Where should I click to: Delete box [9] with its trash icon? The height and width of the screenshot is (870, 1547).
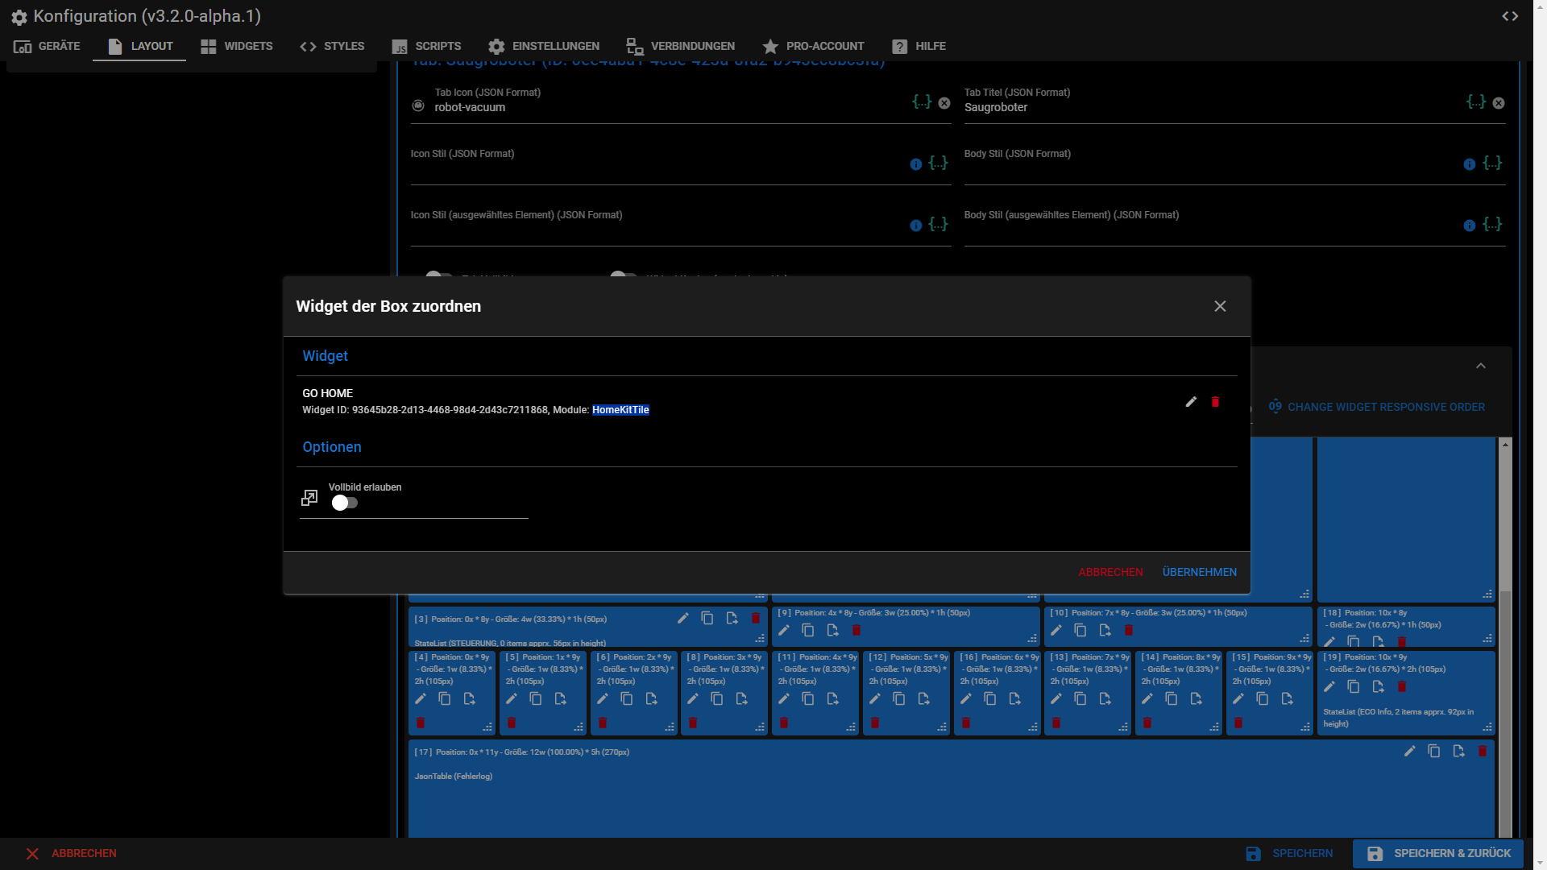coord(856,631)
